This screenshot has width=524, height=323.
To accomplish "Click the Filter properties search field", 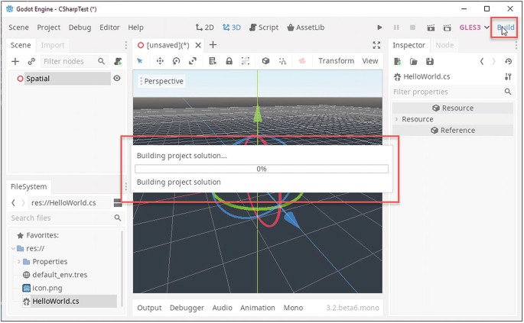I will click(446, 92).
